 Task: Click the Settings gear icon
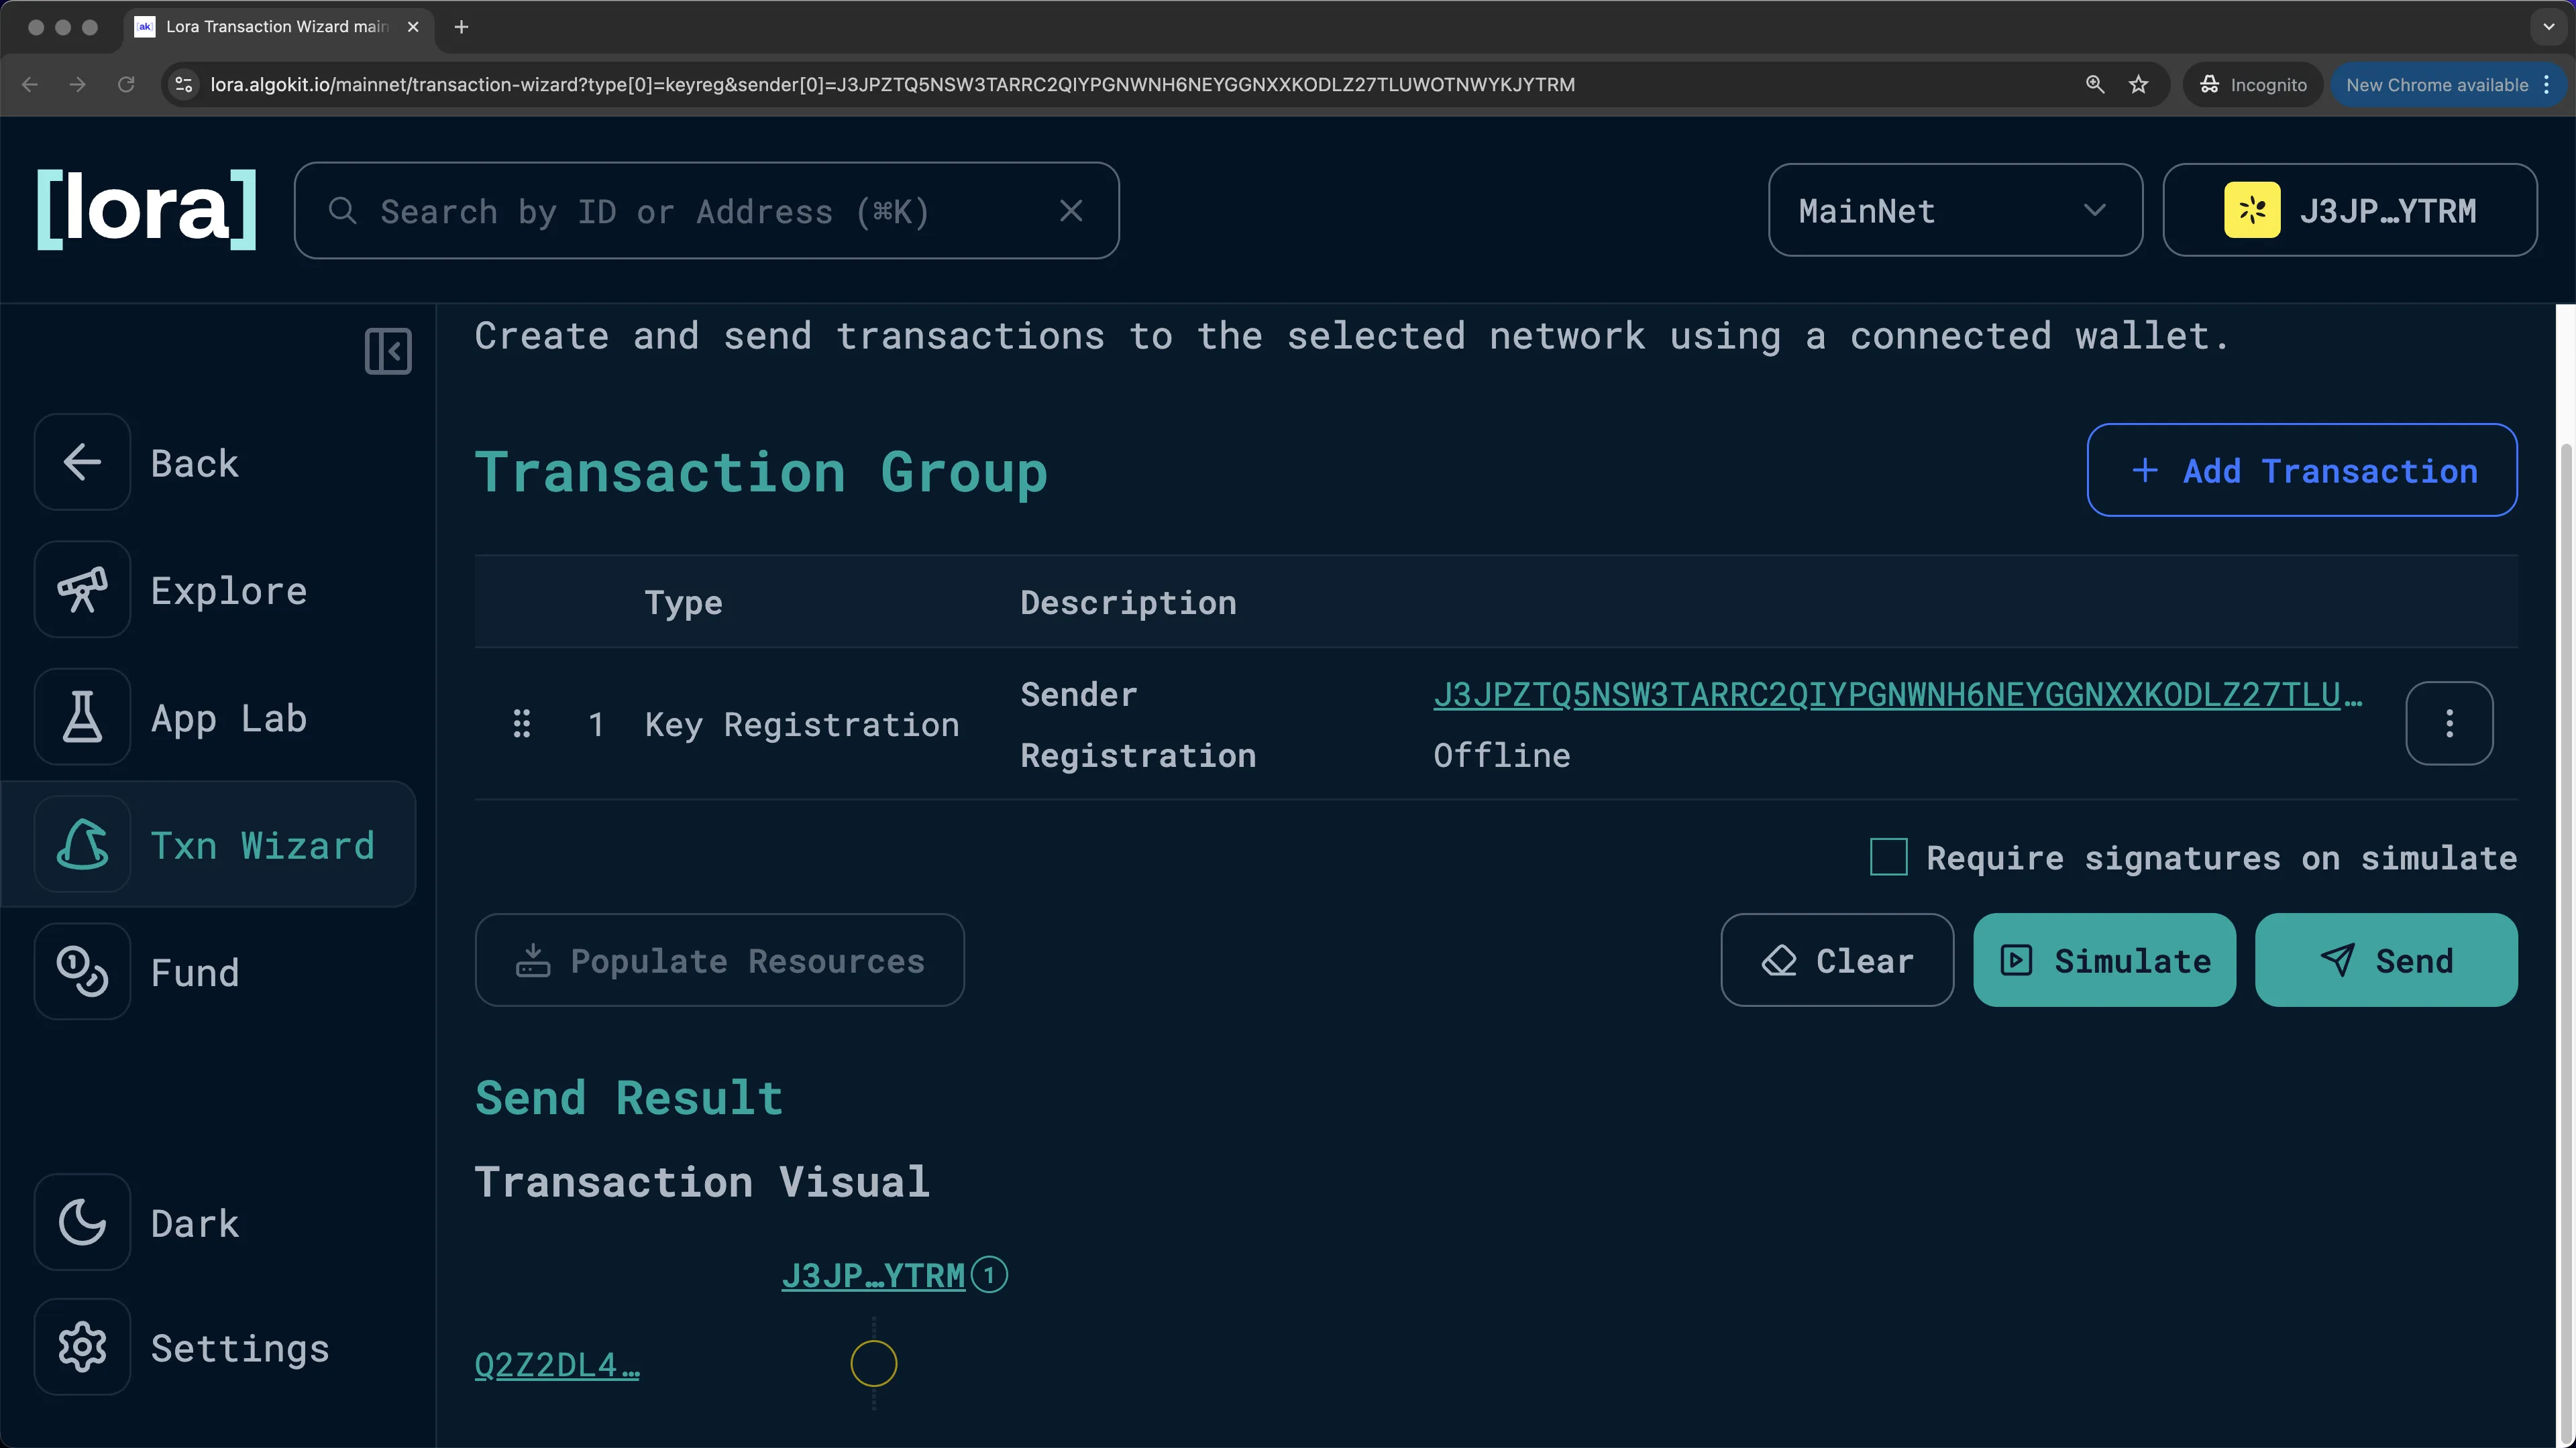[x=82, y=1348]
